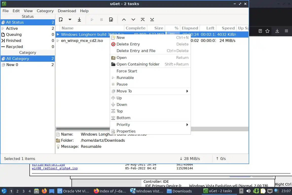Choose Open Containing folder
Screen dimensions: 292x195
click(x=150, y=64)
